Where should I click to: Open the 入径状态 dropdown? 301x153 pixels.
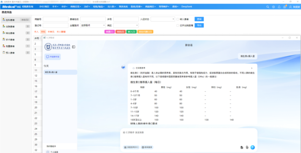(163, 19)
